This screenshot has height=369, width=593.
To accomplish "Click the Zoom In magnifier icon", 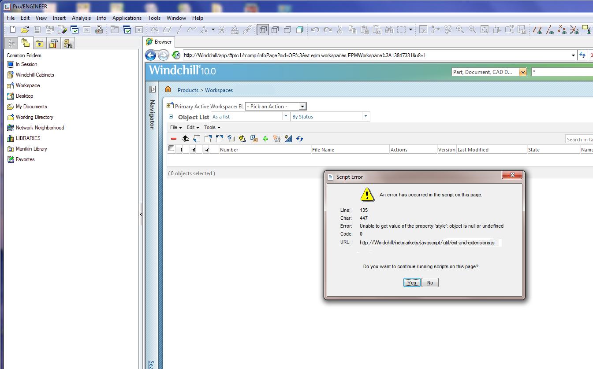I will pos(460,30).
